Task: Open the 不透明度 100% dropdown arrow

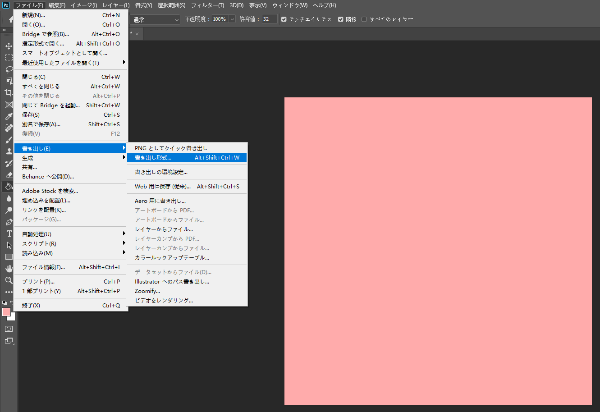Action: point(232,19)
